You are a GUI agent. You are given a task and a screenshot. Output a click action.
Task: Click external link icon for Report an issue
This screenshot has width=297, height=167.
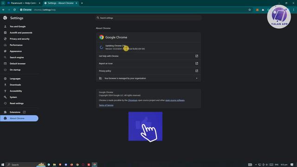click(x=197, y=64)
